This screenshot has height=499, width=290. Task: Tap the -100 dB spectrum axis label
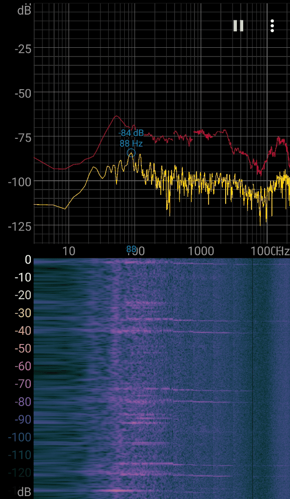[19, 182]
